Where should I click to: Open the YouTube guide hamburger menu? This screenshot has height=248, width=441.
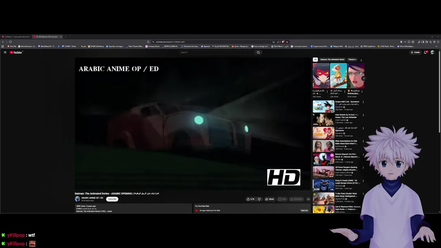pos(5,52)
